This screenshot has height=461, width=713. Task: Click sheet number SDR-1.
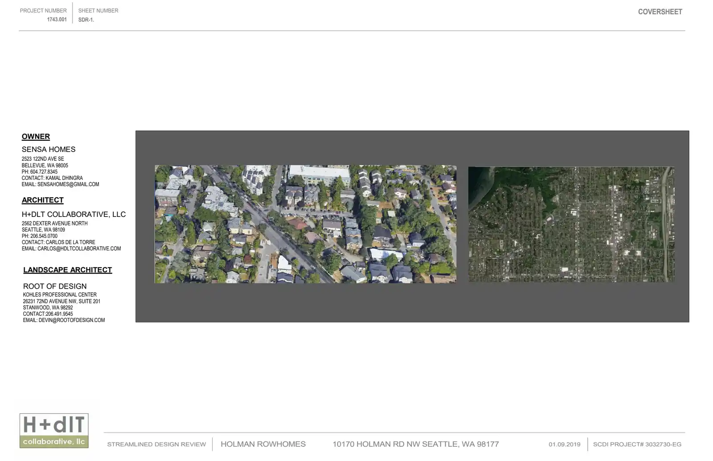pyautogui.click(x=86, y=20)
